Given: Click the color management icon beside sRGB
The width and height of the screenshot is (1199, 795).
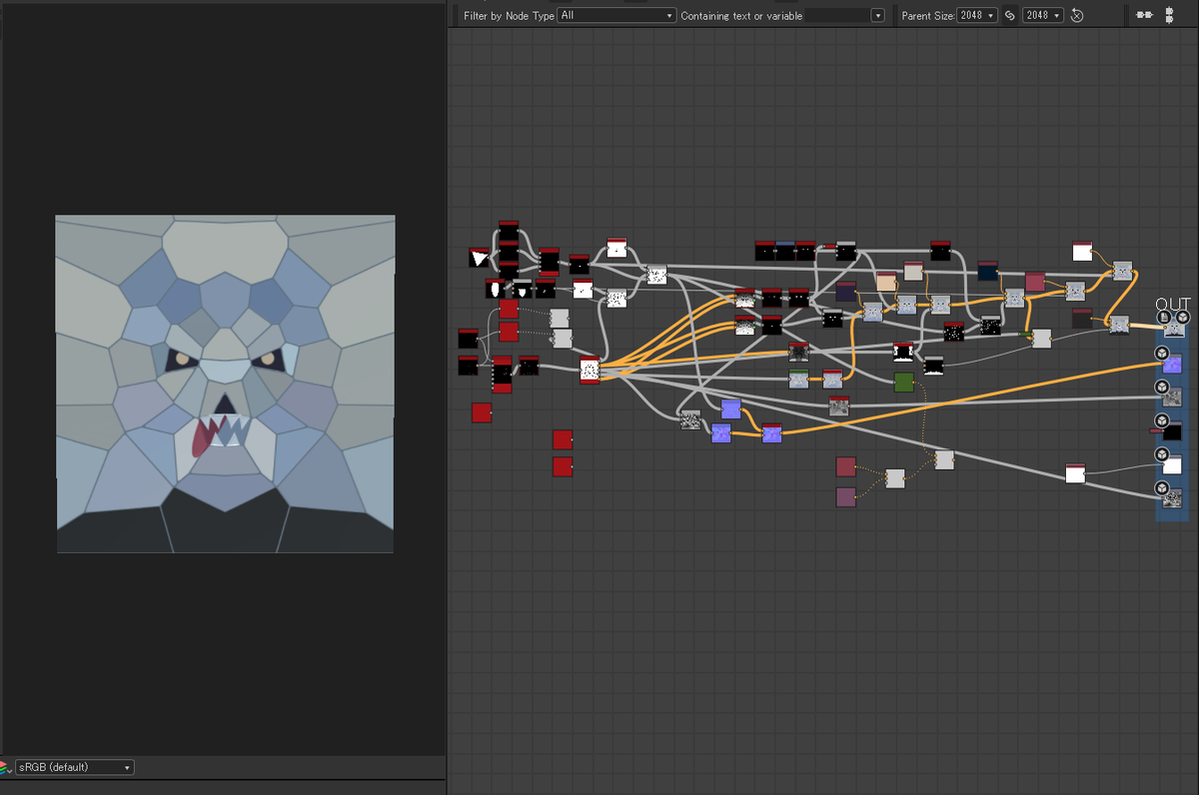Looking at the screenshot, I should (6, 767).
